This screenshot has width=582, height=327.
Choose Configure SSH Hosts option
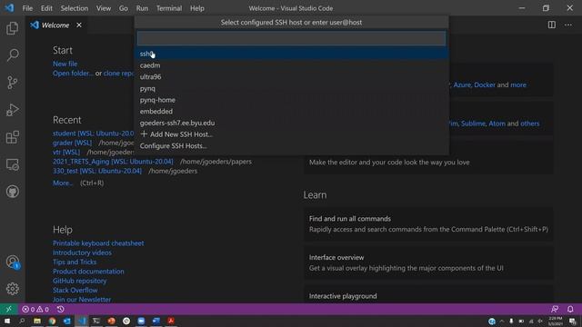[x=291, y=145]
